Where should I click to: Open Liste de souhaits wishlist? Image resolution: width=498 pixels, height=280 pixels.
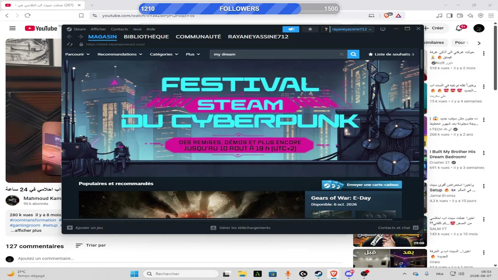(391, 54)
